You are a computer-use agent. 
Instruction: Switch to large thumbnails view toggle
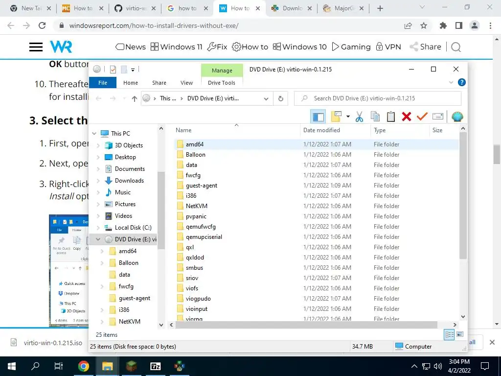pos(460,334)
